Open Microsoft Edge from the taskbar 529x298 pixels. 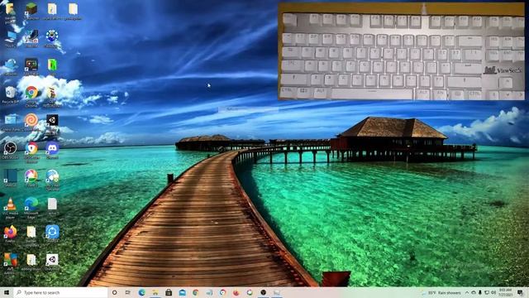point(141,292)
